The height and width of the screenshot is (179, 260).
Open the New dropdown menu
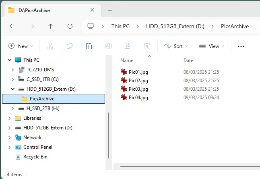tap(21, 46)
